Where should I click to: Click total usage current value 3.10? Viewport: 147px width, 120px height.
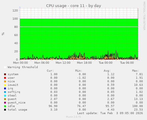[x=54, y=110]
